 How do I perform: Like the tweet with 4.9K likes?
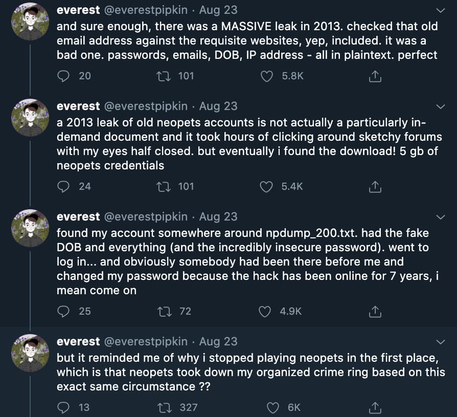pyautogui.click(x=265, y=311)
